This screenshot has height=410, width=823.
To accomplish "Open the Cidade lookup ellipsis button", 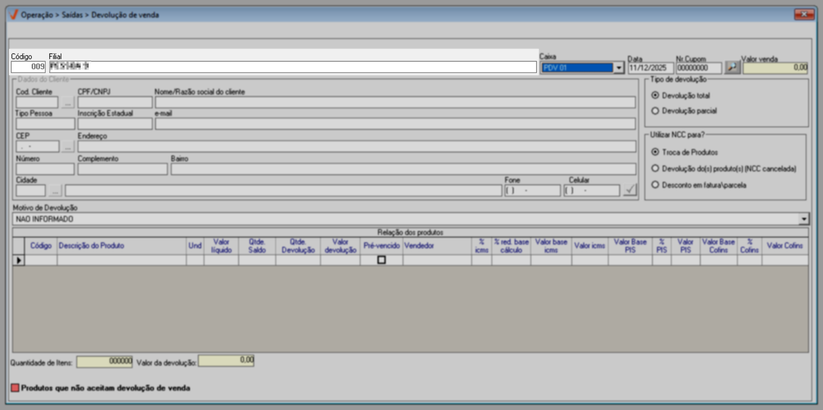I will (x=55, y=191).
